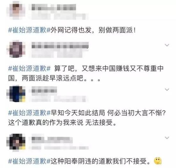Open avatar of user who posted 外网记得也发
This screenshot has height=168, width=176.
17,10
